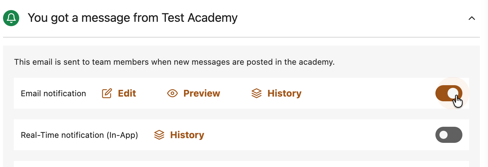This screenshot has width=488, height=167.
Task: Open the Preview link for Email notification
Action: pyautogui.click(x=202, y=93)
